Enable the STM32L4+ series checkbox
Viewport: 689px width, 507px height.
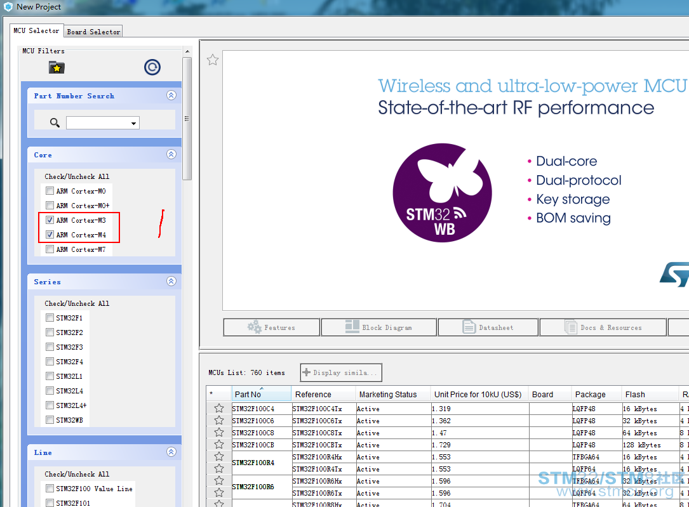tap(50, 405)
